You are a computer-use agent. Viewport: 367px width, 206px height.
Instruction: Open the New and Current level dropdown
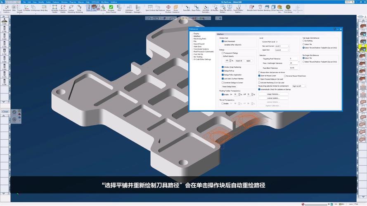point(282,46)
